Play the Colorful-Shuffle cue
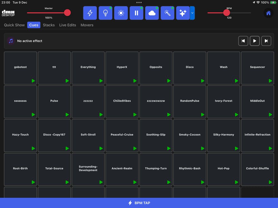This screenshot has height=208, width=278. point(270,182)
